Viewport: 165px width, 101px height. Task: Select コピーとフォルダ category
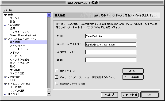(20, 63)
